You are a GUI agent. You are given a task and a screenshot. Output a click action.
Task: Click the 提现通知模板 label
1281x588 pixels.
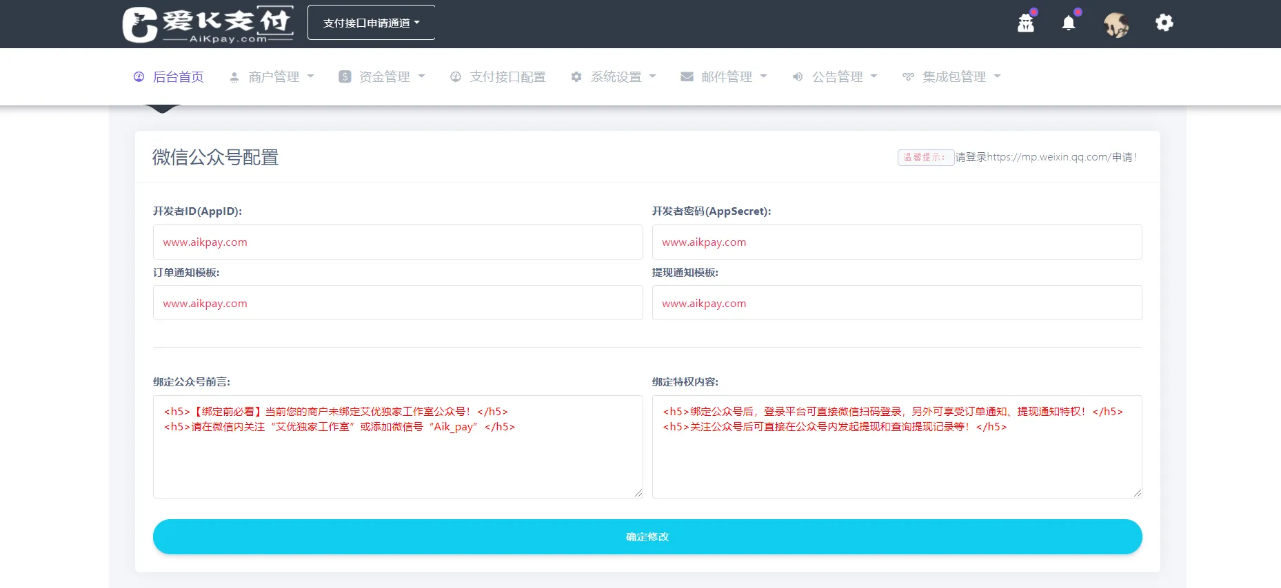click(685, 273)
